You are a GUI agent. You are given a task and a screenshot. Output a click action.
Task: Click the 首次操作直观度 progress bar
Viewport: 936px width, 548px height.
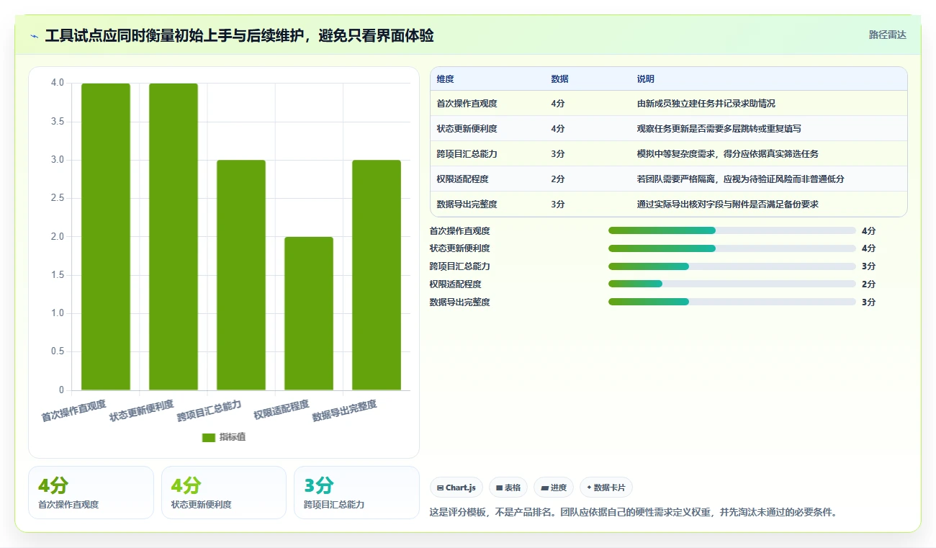tap(732, 230)
